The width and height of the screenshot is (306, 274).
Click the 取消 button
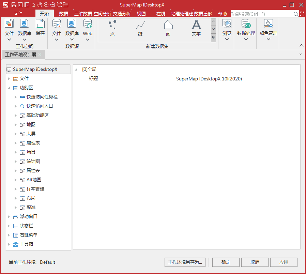[x=255, y=262]
